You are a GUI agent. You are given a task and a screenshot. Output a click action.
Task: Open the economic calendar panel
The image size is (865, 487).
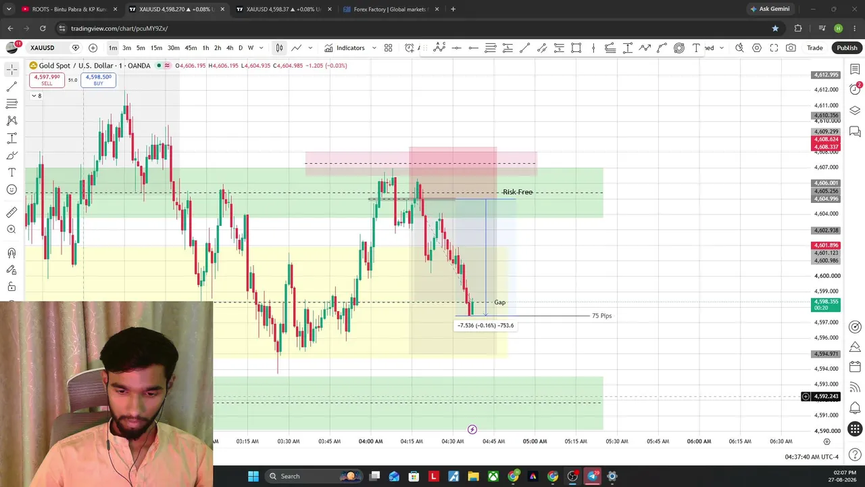(x=855, y=367)
